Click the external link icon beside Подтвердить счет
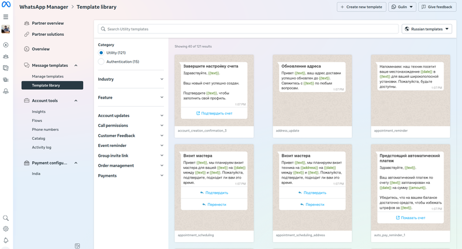 click(x=198, y=113)
